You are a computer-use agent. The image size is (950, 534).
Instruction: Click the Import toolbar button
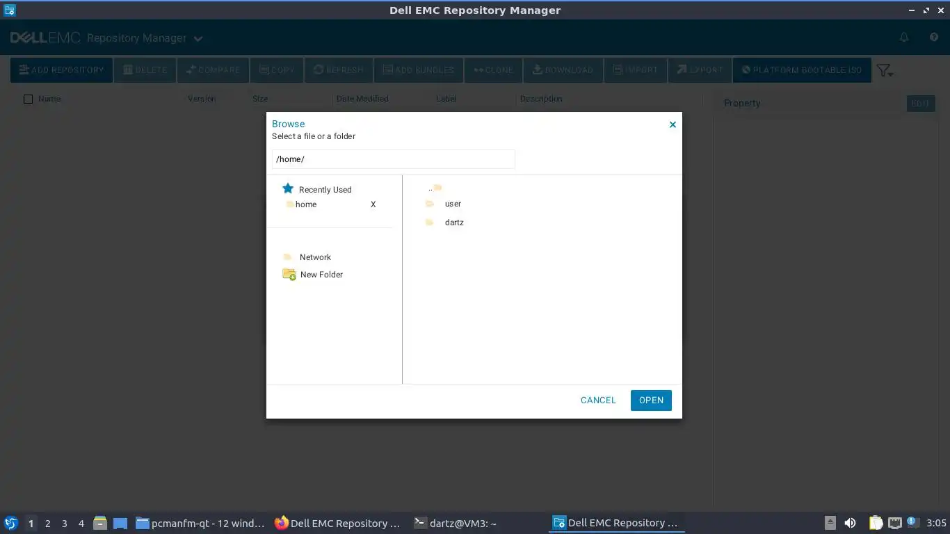pos(636,70)
